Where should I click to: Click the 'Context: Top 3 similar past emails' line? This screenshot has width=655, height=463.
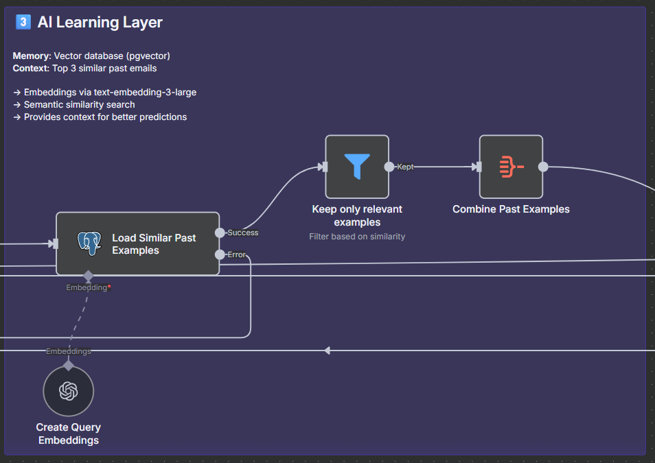[85, 69]
